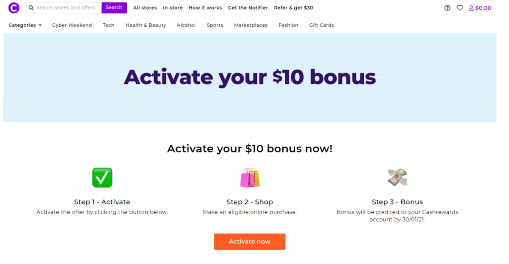The width and height of the screenshot is (509, 264).
Task: Open How it works link
Action: pyautogui.click(x=205, y=8)
